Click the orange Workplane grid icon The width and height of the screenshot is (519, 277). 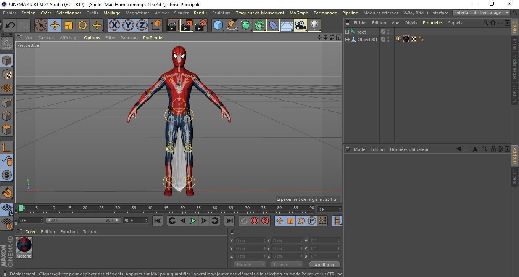pyautogui.click(x=7, y=88)
